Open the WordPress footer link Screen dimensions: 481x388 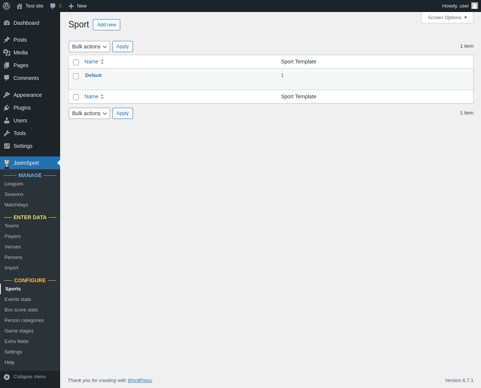[x=139, y=380]
